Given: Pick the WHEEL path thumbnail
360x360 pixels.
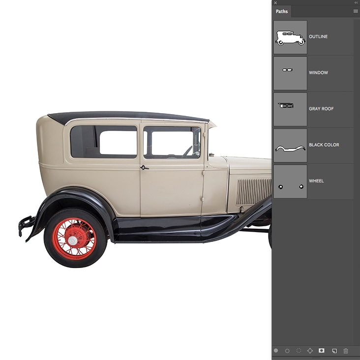Looking at the screenshot, I should point(290,181).
